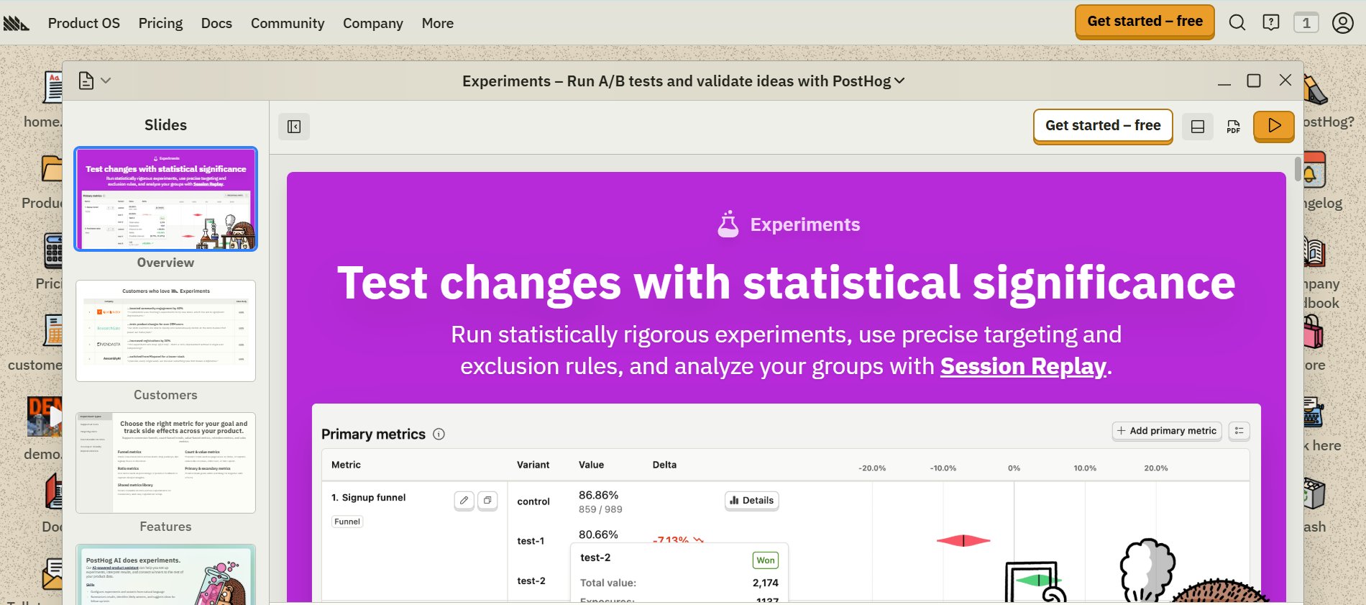Click the Variant column header

533,465
